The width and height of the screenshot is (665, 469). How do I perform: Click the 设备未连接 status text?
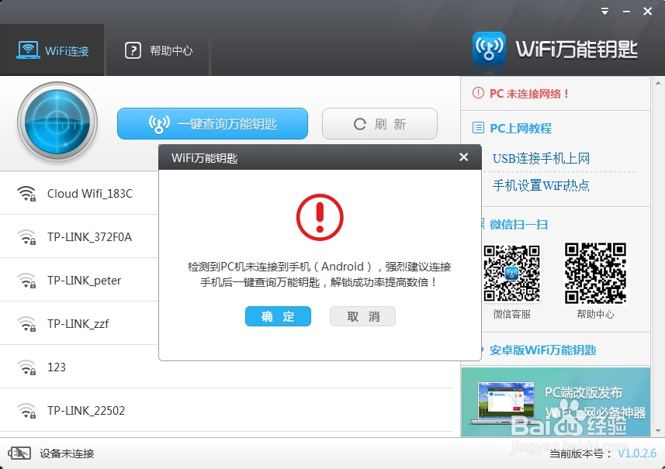pos(67,453)
